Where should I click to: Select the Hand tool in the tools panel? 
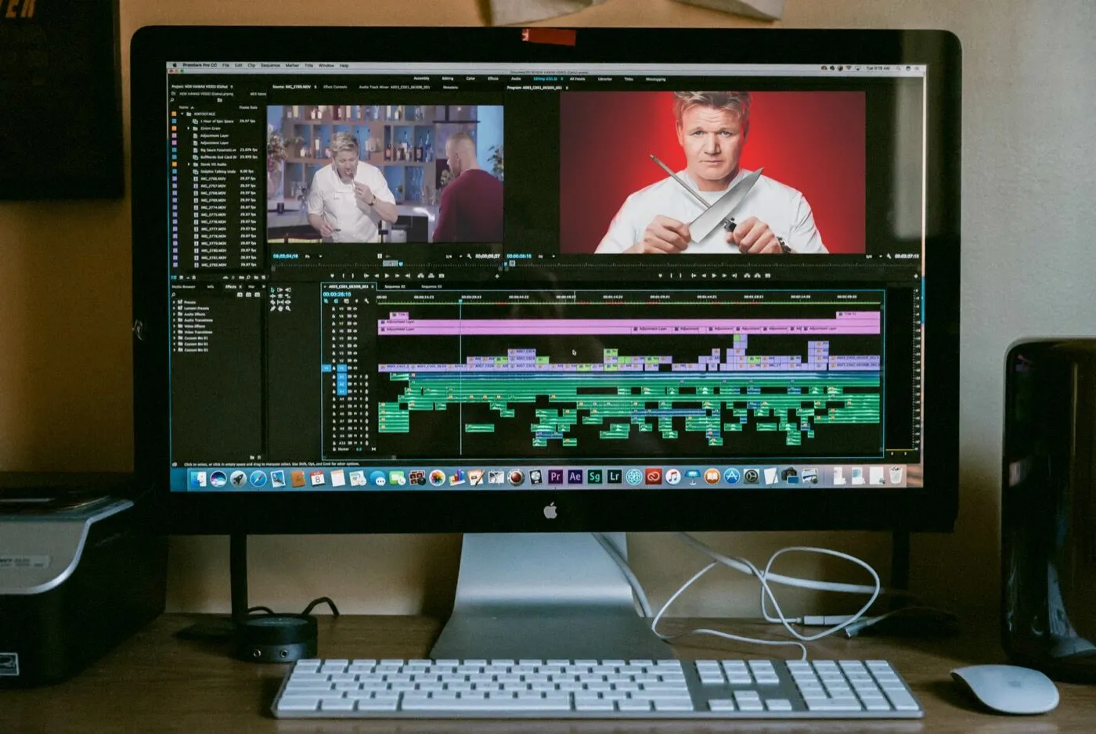point(280,308)
